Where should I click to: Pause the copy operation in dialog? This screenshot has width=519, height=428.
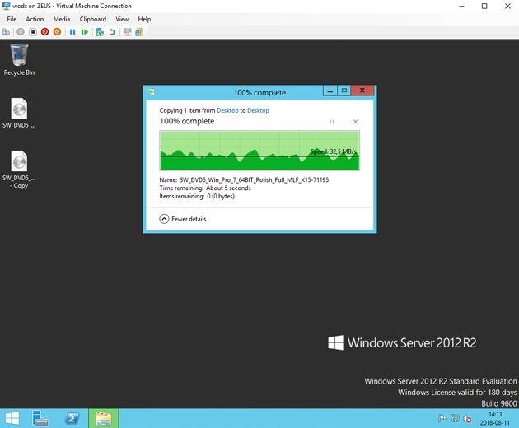tap(332, 122)
